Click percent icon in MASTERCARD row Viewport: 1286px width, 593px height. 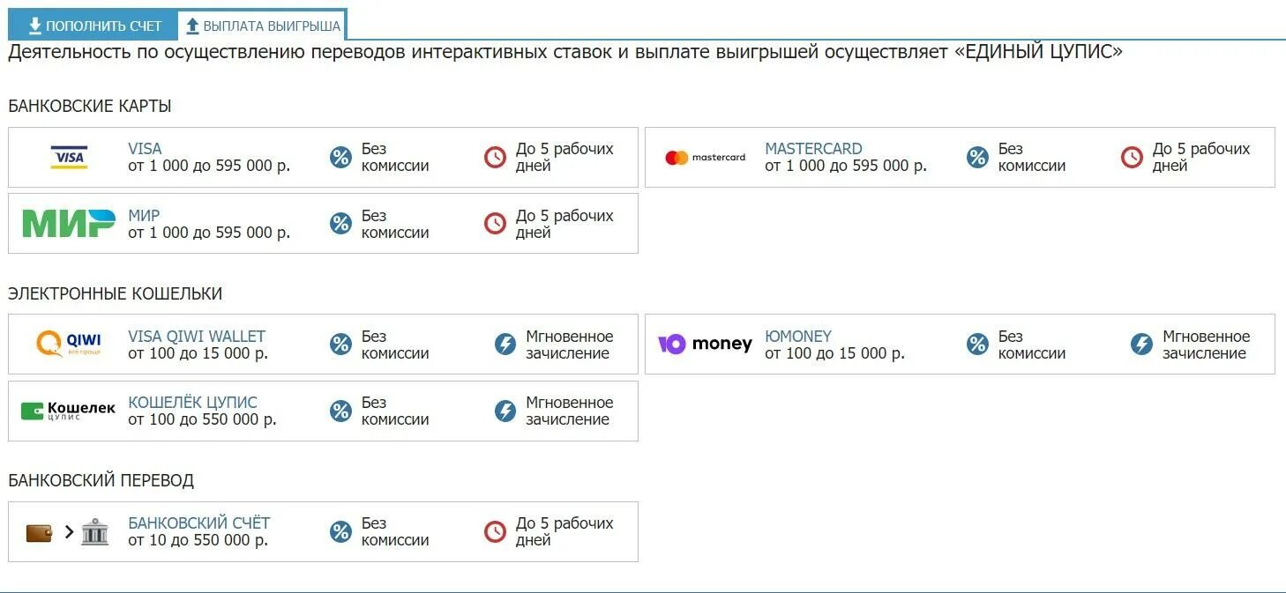click(x=977, y=158)
